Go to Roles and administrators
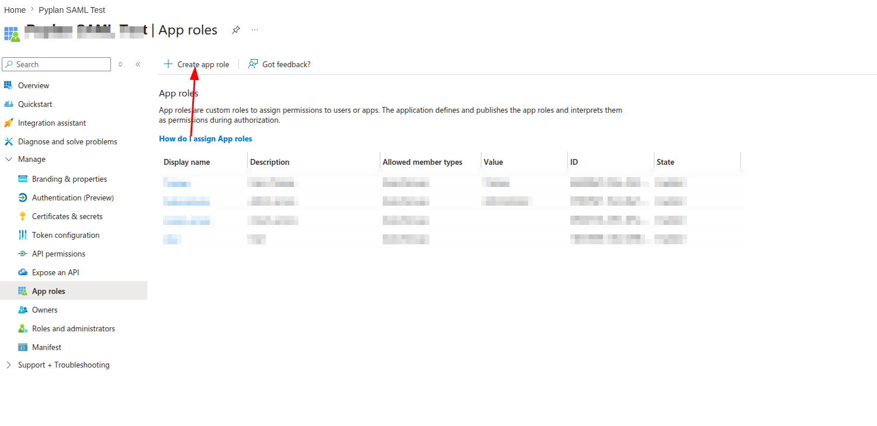The image size is (877, 426). (x=74, y=328)
